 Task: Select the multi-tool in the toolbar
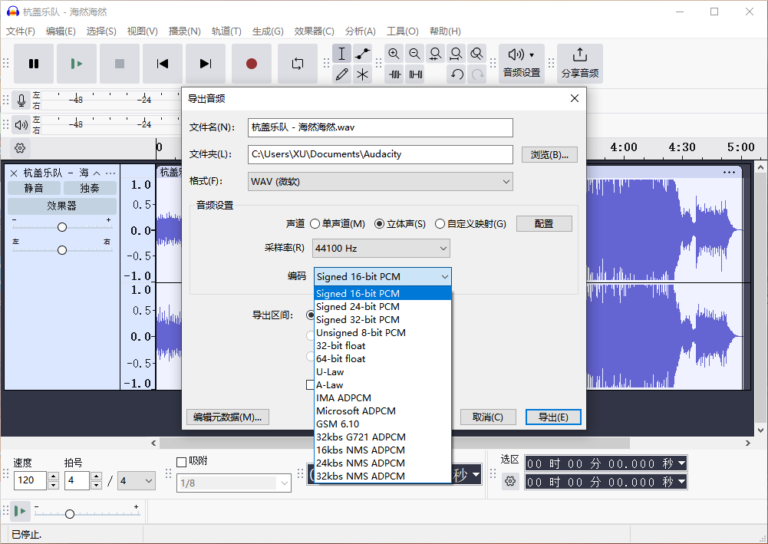tap(362, 74)
